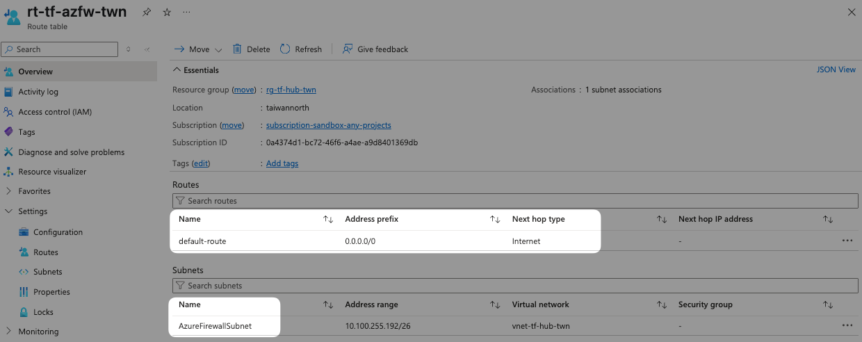
Task: Pin the rt-tf-azfw-twn resource
Action: pyautogui.click(x=147, y=13)
